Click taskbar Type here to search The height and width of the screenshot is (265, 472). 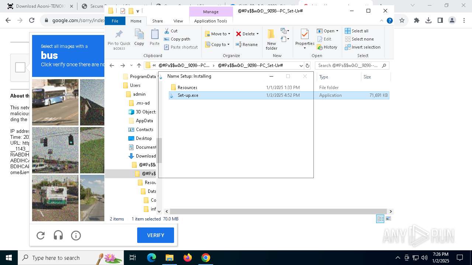coord(70,258)
